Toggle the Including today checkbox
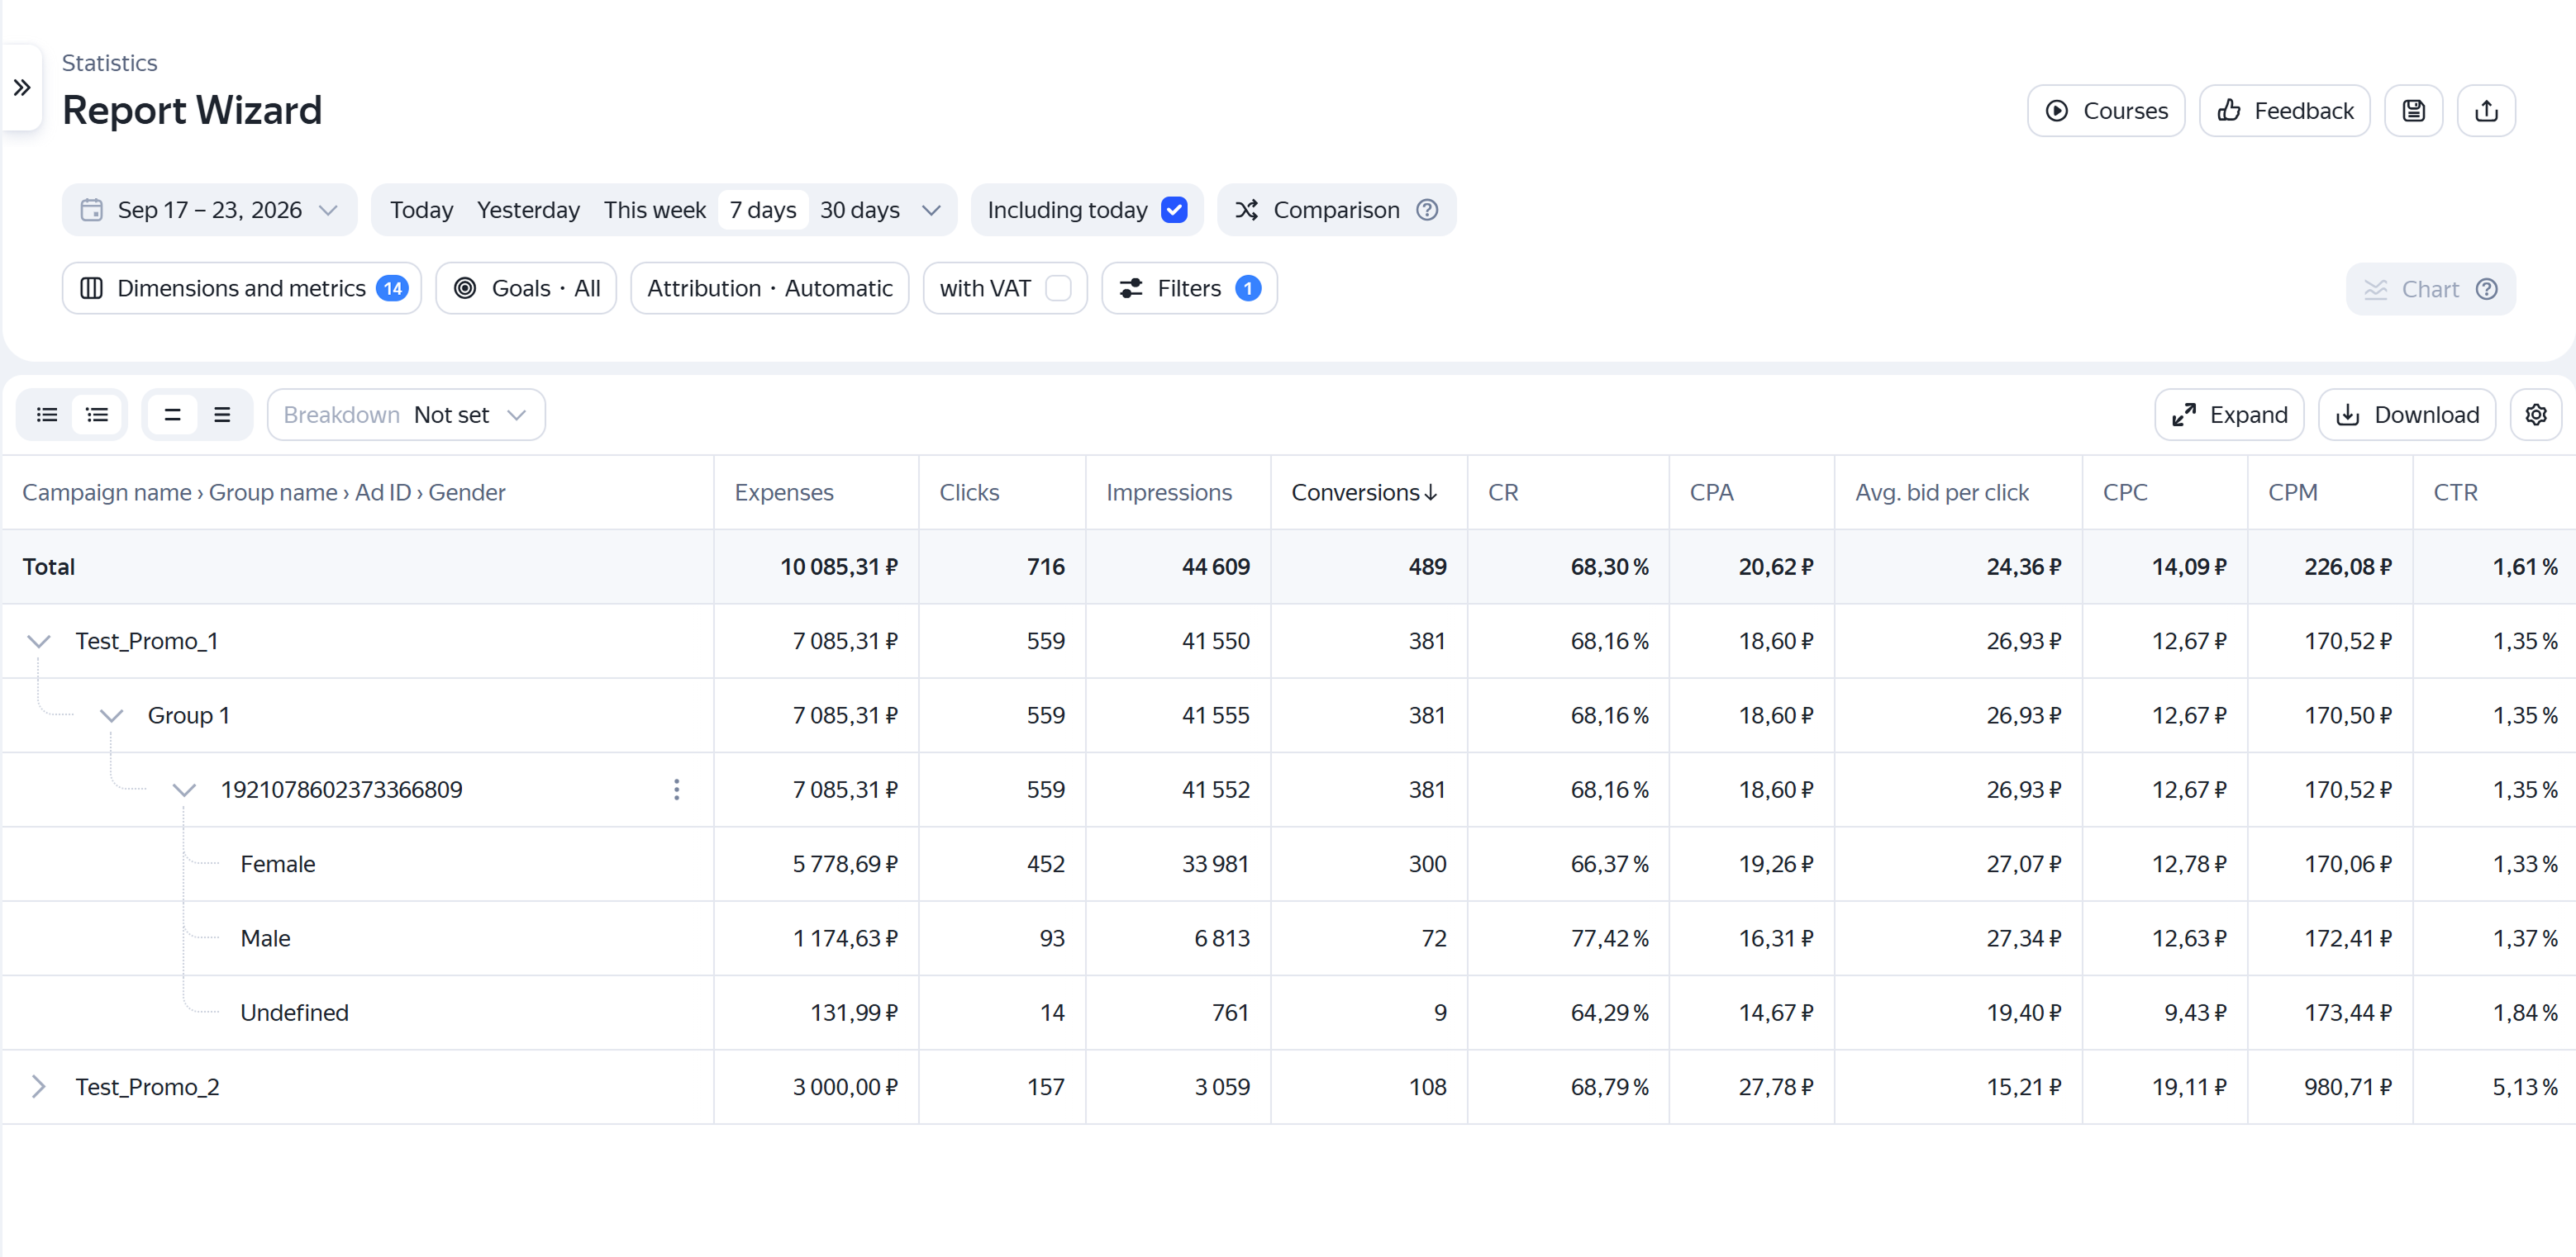This screenshot has width=2576, height=1257. click(1174, 210)
